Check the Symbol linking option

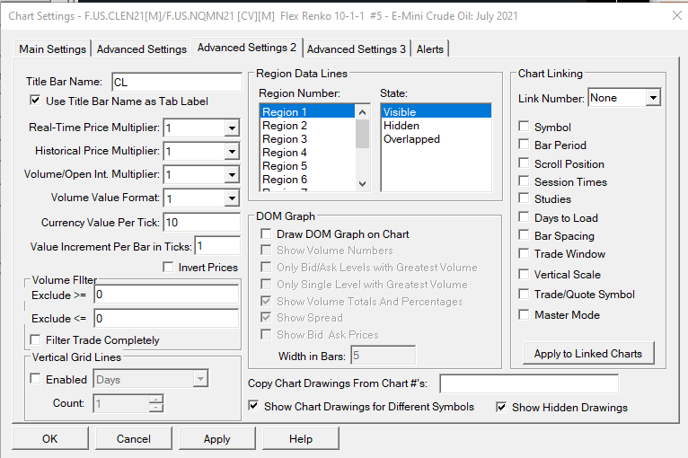point(524,127)
